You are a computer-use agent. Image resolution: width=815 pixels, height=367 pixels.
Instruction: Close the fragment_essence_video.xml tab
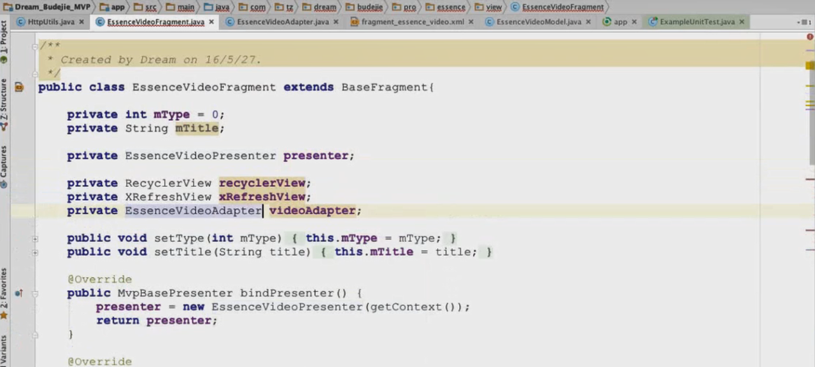[x=471, y=22]
